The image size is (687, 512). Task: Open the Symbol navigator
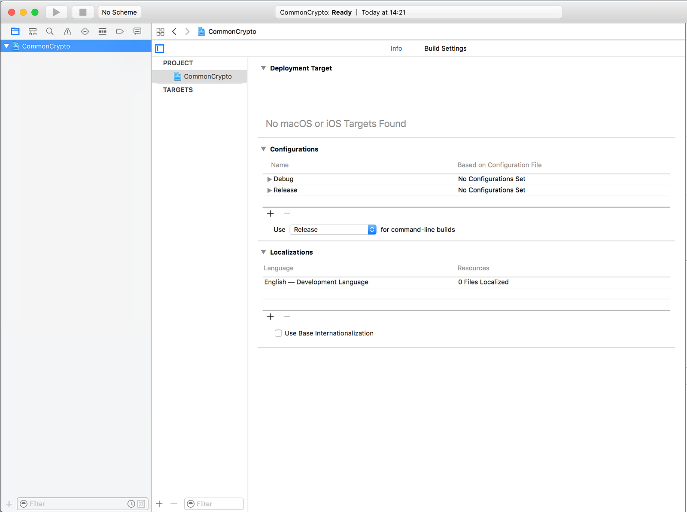click(33, 31)
